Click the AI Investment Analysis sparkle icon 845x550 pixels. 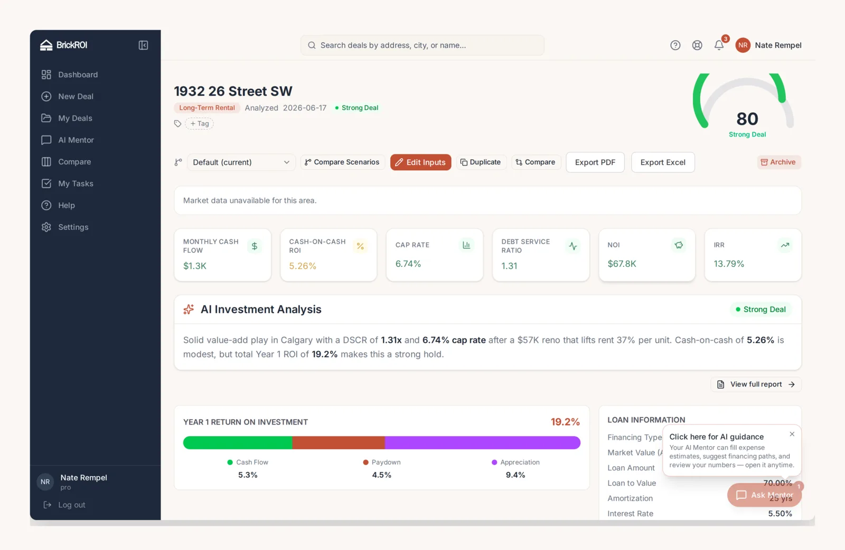(189, 310)
